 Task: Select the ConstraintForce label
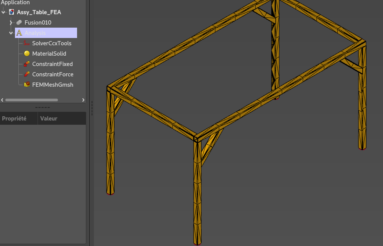click(53, 74)
